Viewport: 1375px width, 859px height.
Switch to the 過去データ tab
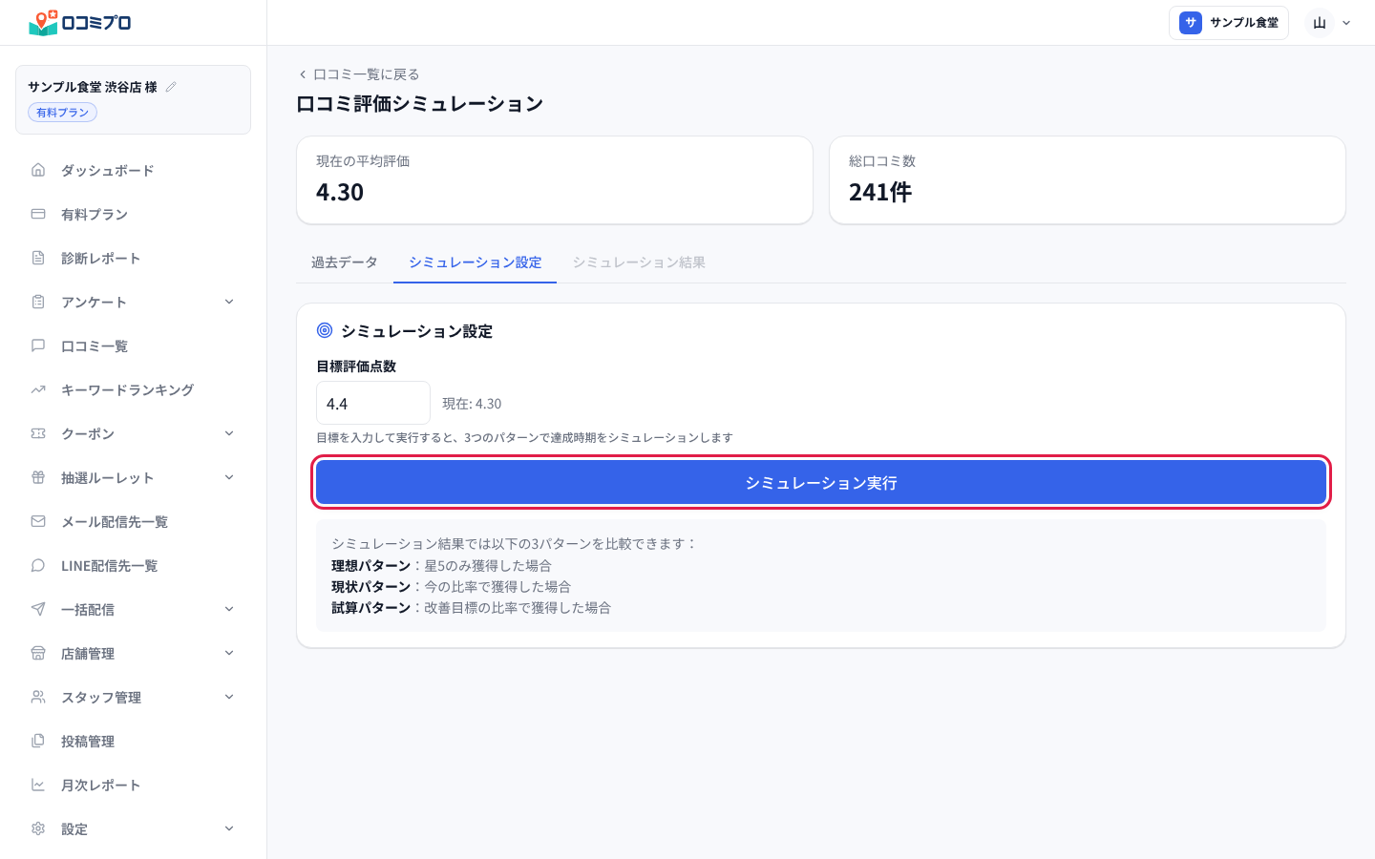345,262
